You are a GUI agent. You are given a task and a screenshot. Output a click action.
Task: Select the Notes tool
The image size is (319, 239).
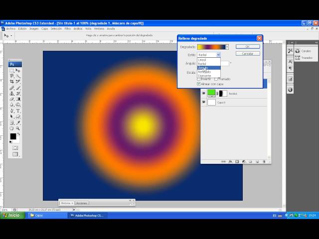click(x=12, y=123)
